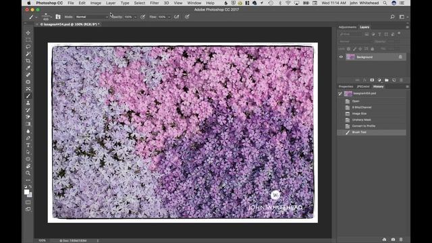Image resolution: width=432 pixels, height=243 pixels.
Task: Select the Brush tool in the tools panel
Action: tap(28, 96)
